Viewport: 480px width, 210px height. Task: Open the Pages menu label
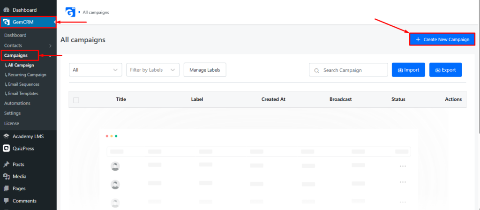tap(19, 188)
